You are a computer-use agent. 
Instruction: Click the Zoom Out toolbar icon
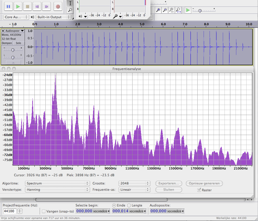point(165,10)
